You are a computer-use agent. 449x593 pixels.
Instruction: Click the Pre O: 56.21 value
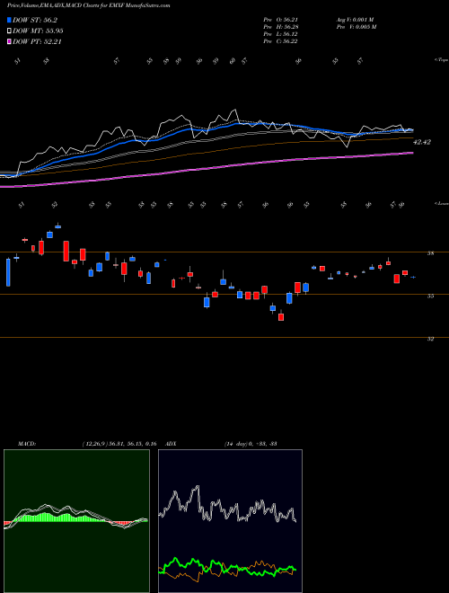point(282,20)
